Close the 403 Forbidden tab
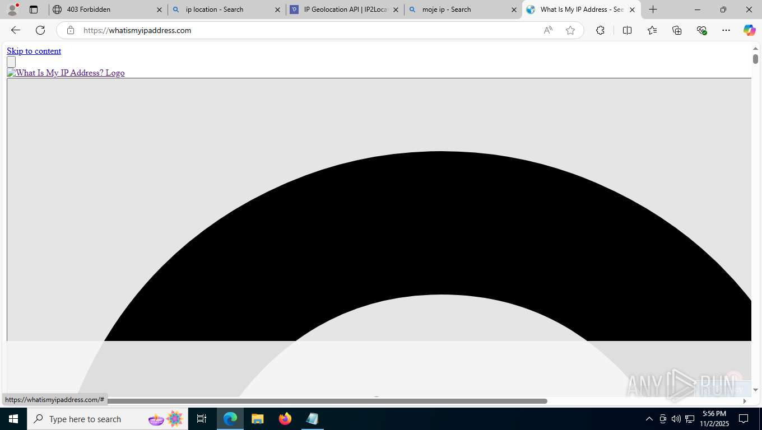 (159, 10)
